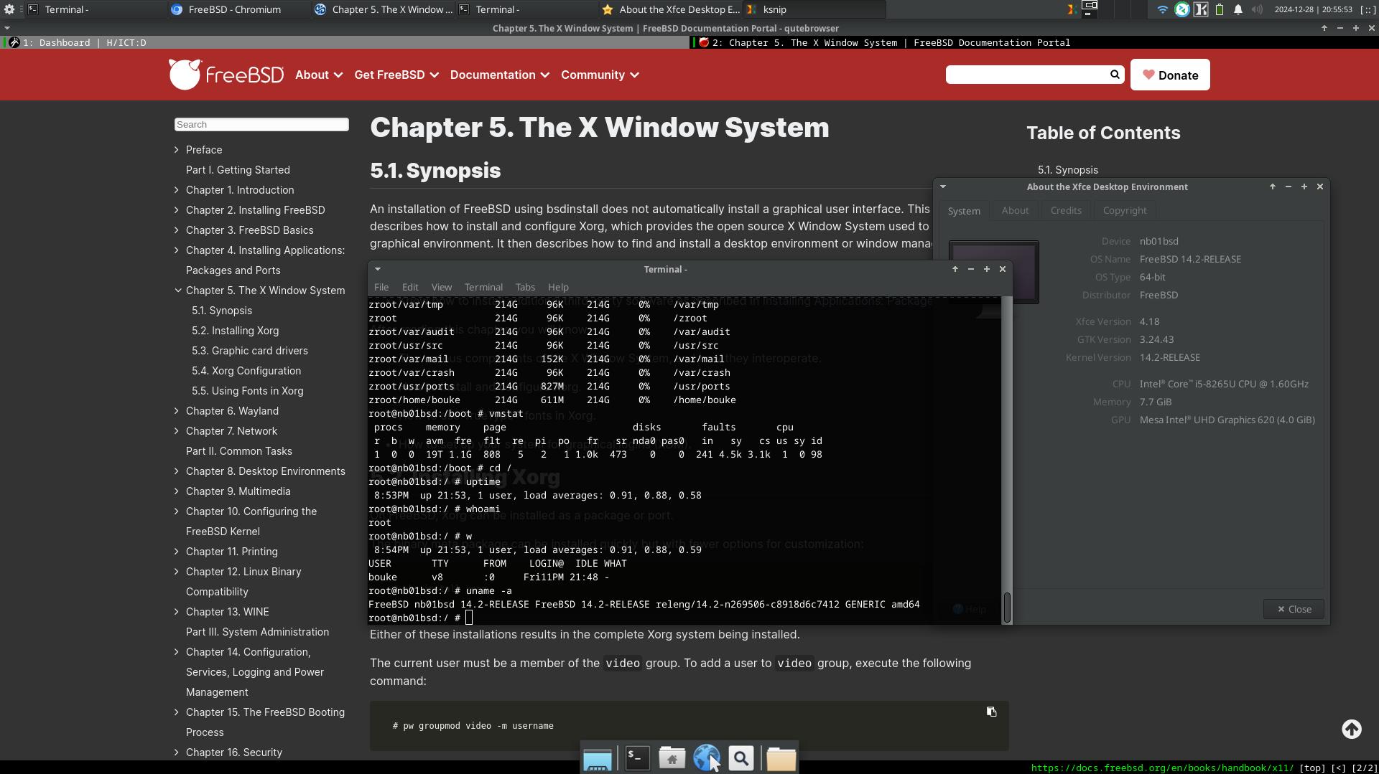The image size is (1379, 774).
Task: Open 5.1. Synopsis in Table of Contents
Action: click(x=1067, y=170)
